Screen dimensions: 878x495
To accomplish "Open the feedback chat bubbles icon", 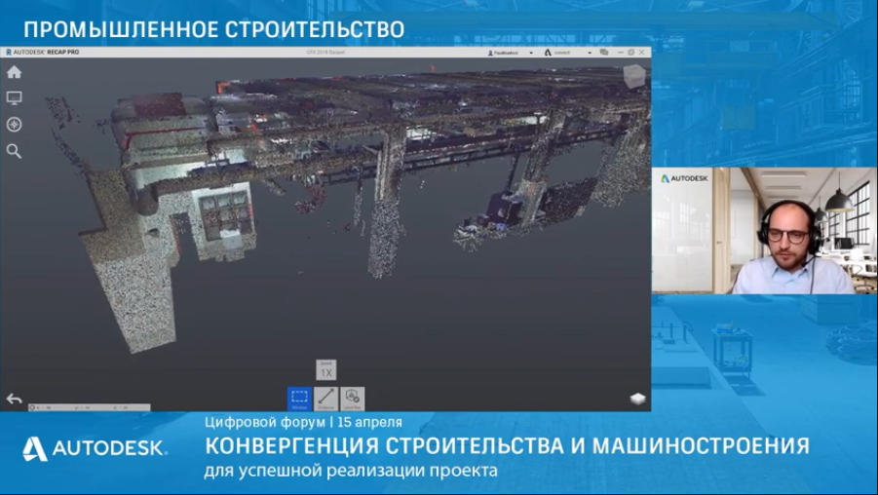I will point(604,52).
